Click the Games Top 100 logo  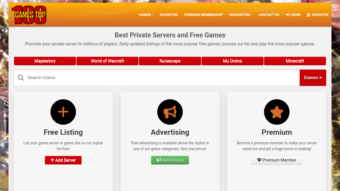click(29, 15)
